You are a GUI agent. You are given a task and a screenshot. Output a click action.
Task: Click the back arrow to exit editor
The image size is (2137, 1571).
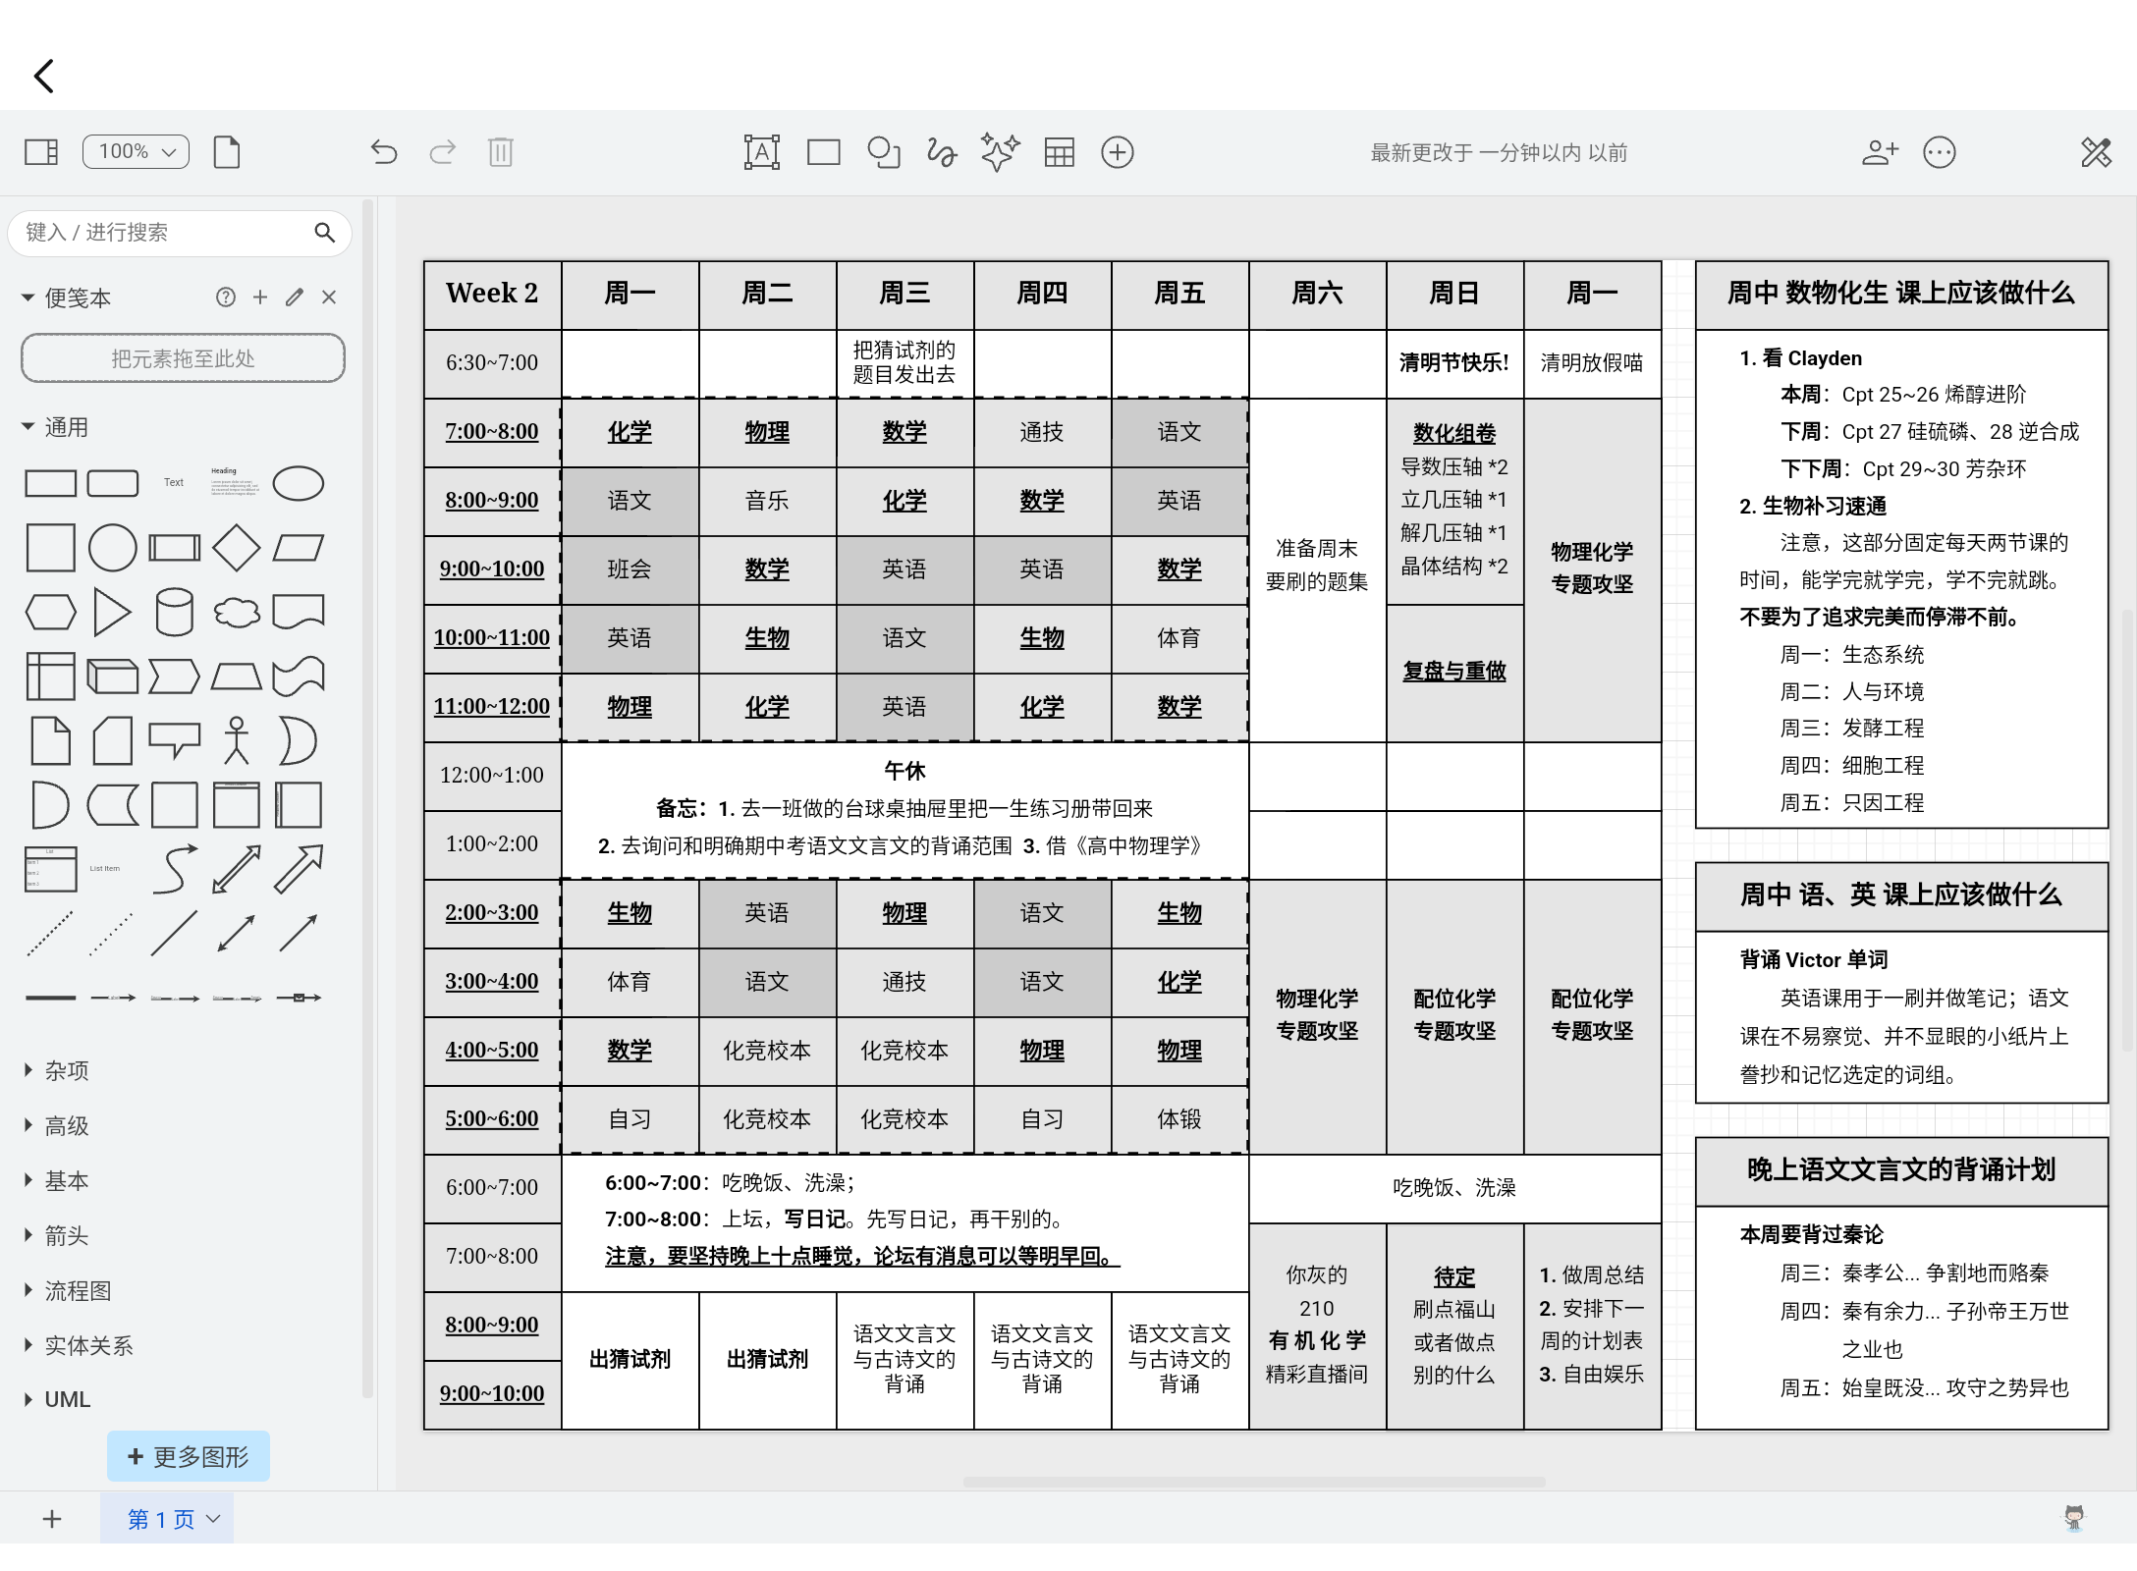click(x=43, y=75)
